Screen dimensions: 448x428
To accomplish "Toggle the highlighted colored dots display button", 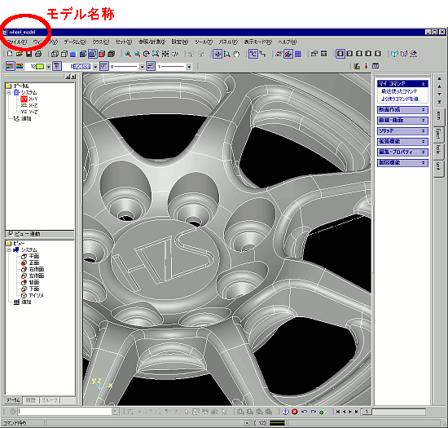I will (x=288, y=54).
